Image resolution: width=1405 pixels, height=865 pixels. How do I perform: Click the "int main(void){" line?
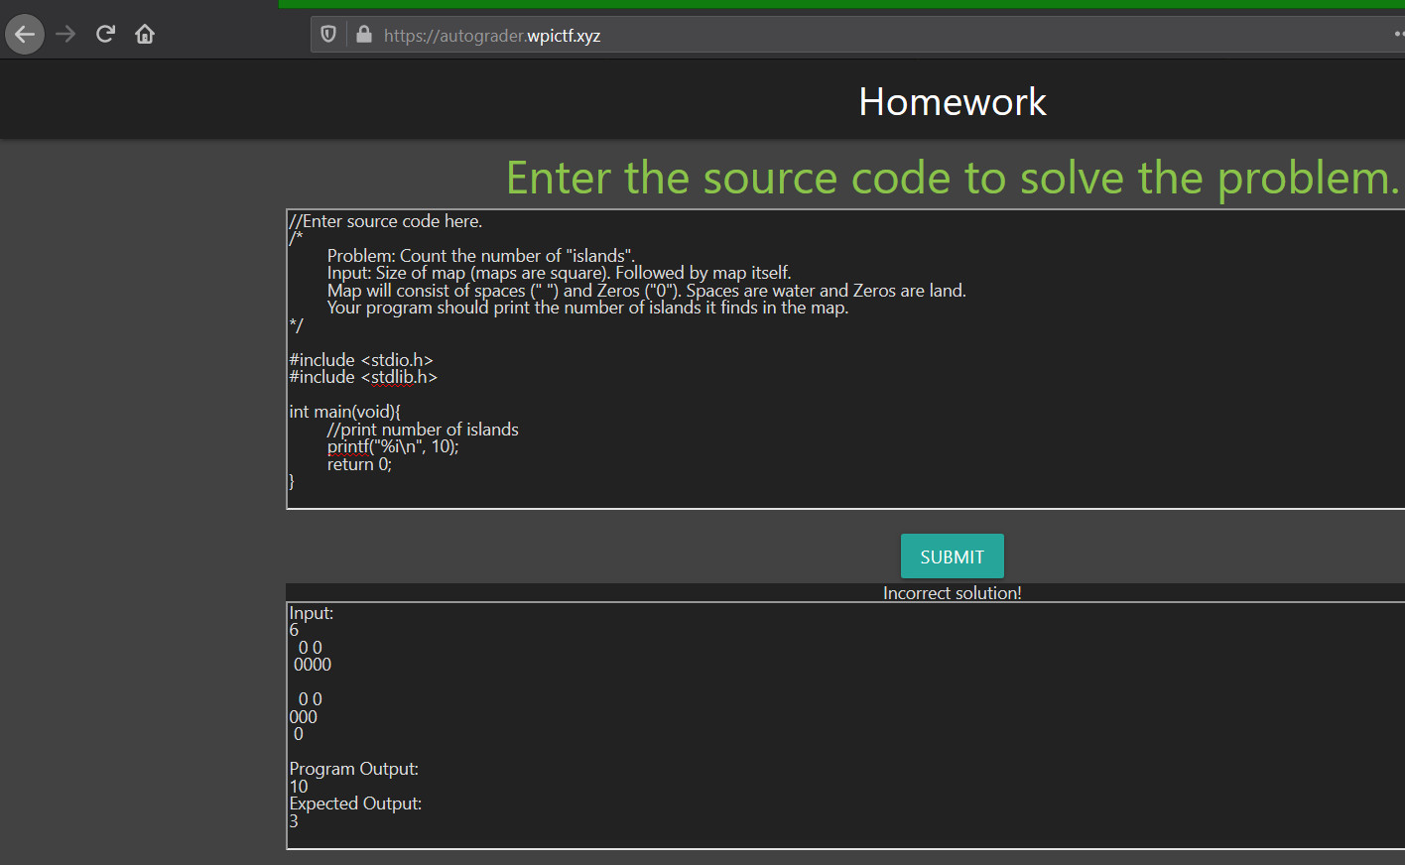coord(344,412)
